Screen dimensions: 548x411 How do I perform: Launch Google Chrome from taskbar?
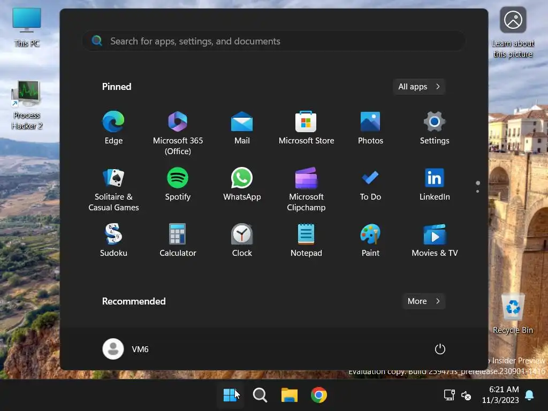click(x=319, y=395)
